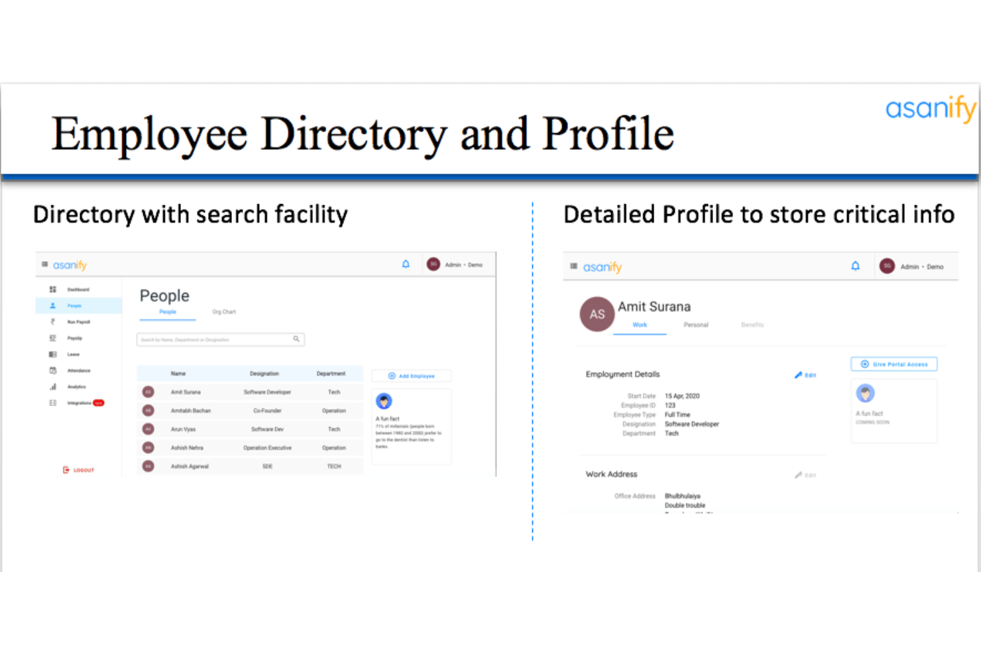Click the Software Developer cell in the table
Image resolution: width=981 pixels, height=654 pixels.
(x=267, y=392)
